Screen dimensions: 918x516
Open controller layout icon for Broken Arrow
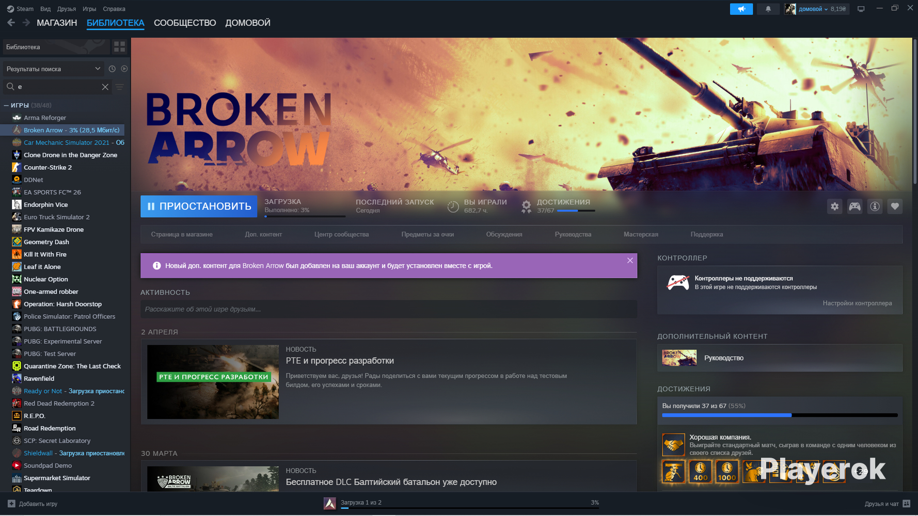(854, 206)
